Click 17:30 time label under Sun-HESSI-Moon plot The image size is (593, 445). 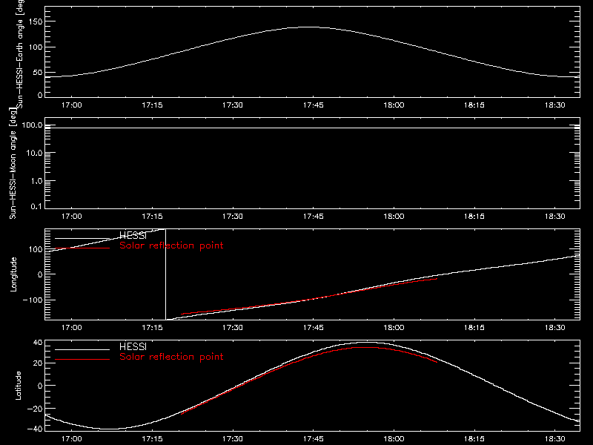[233, 217]
